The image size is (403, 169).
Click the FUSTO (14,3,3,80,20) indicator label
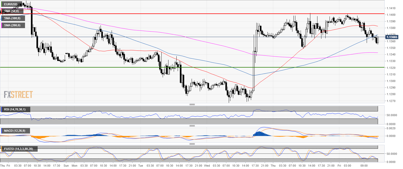point(20,149)
